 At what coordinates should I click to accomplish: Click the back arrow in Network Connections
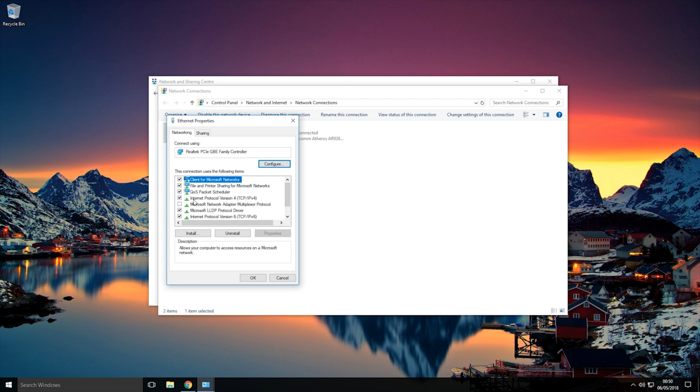165,103
